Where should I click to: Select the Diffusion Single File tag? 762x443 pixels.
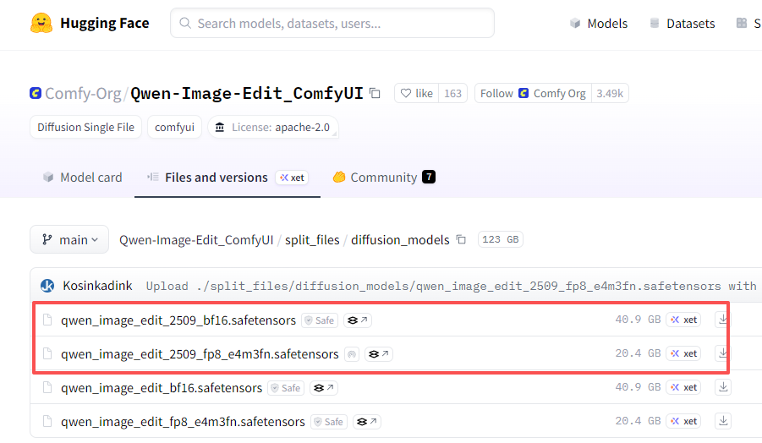[x=85, y=128]
